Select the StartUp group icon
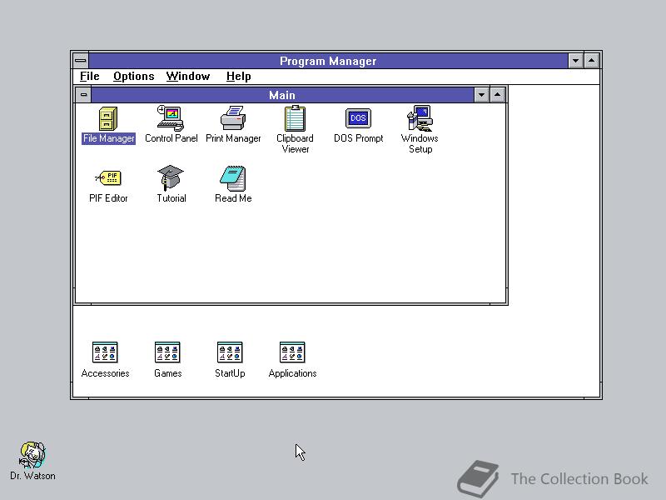The height and width of the screenshot is (500, 666). (230, 351)
